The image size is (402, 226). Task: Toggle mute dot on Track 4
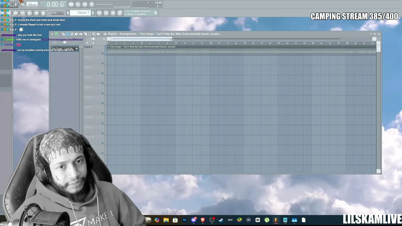tap(102, 83)
